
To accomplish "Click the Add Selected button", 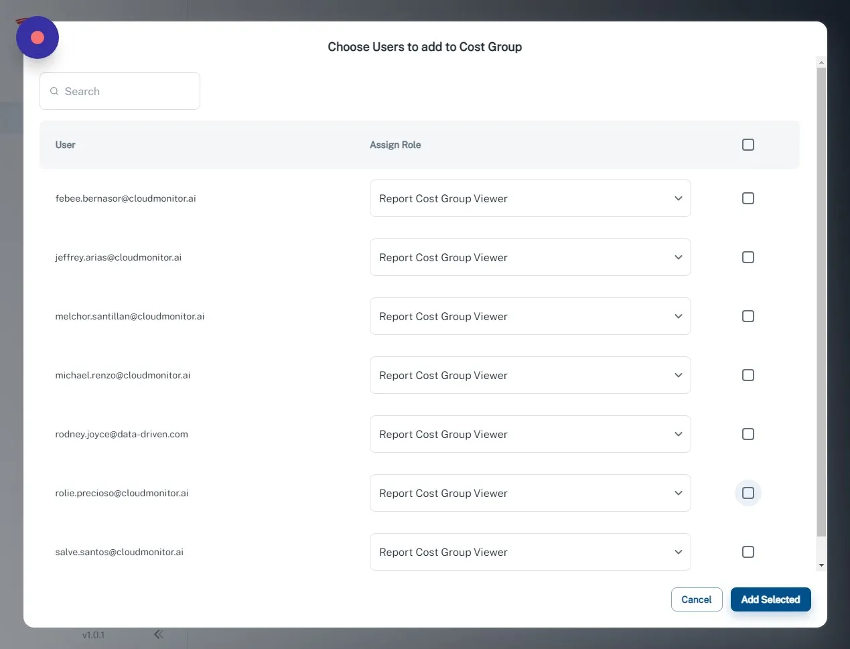I will (x=770, y=599).
